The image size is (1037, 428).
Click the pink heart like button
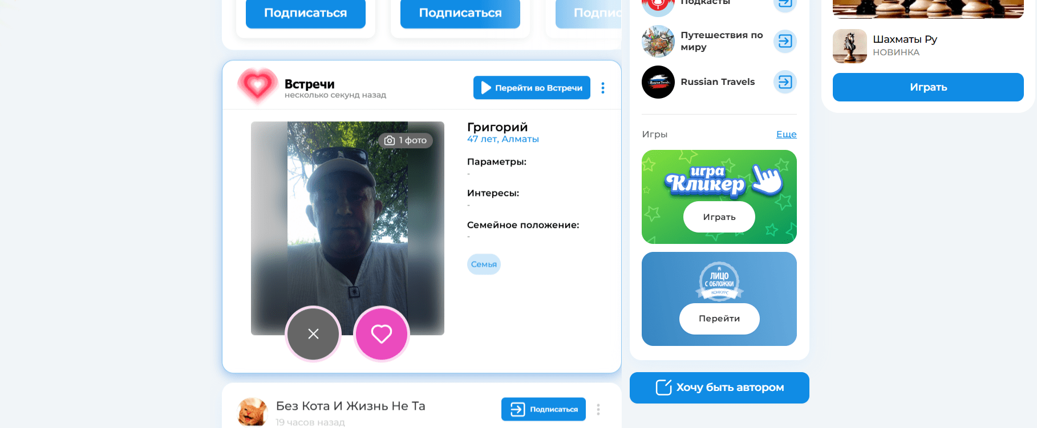(x=381, y=334)
